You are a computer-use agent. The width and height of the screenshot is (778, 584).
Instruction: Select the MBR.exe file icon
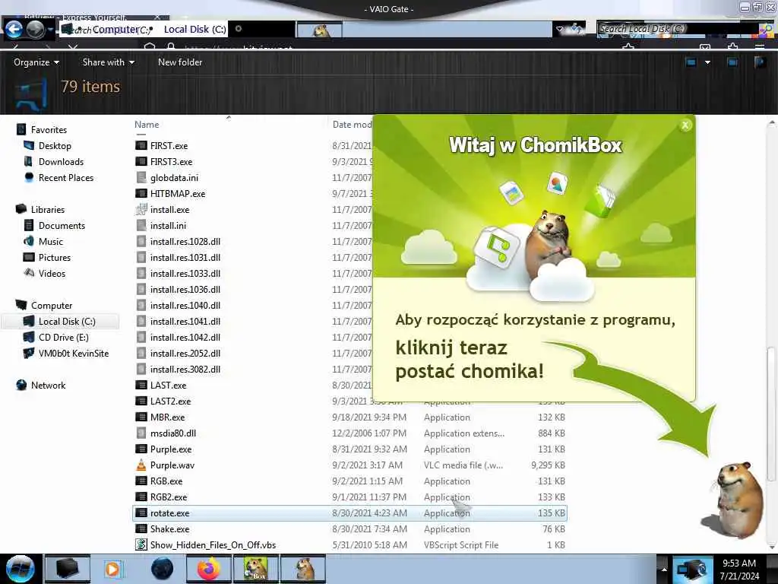[141, 417]
